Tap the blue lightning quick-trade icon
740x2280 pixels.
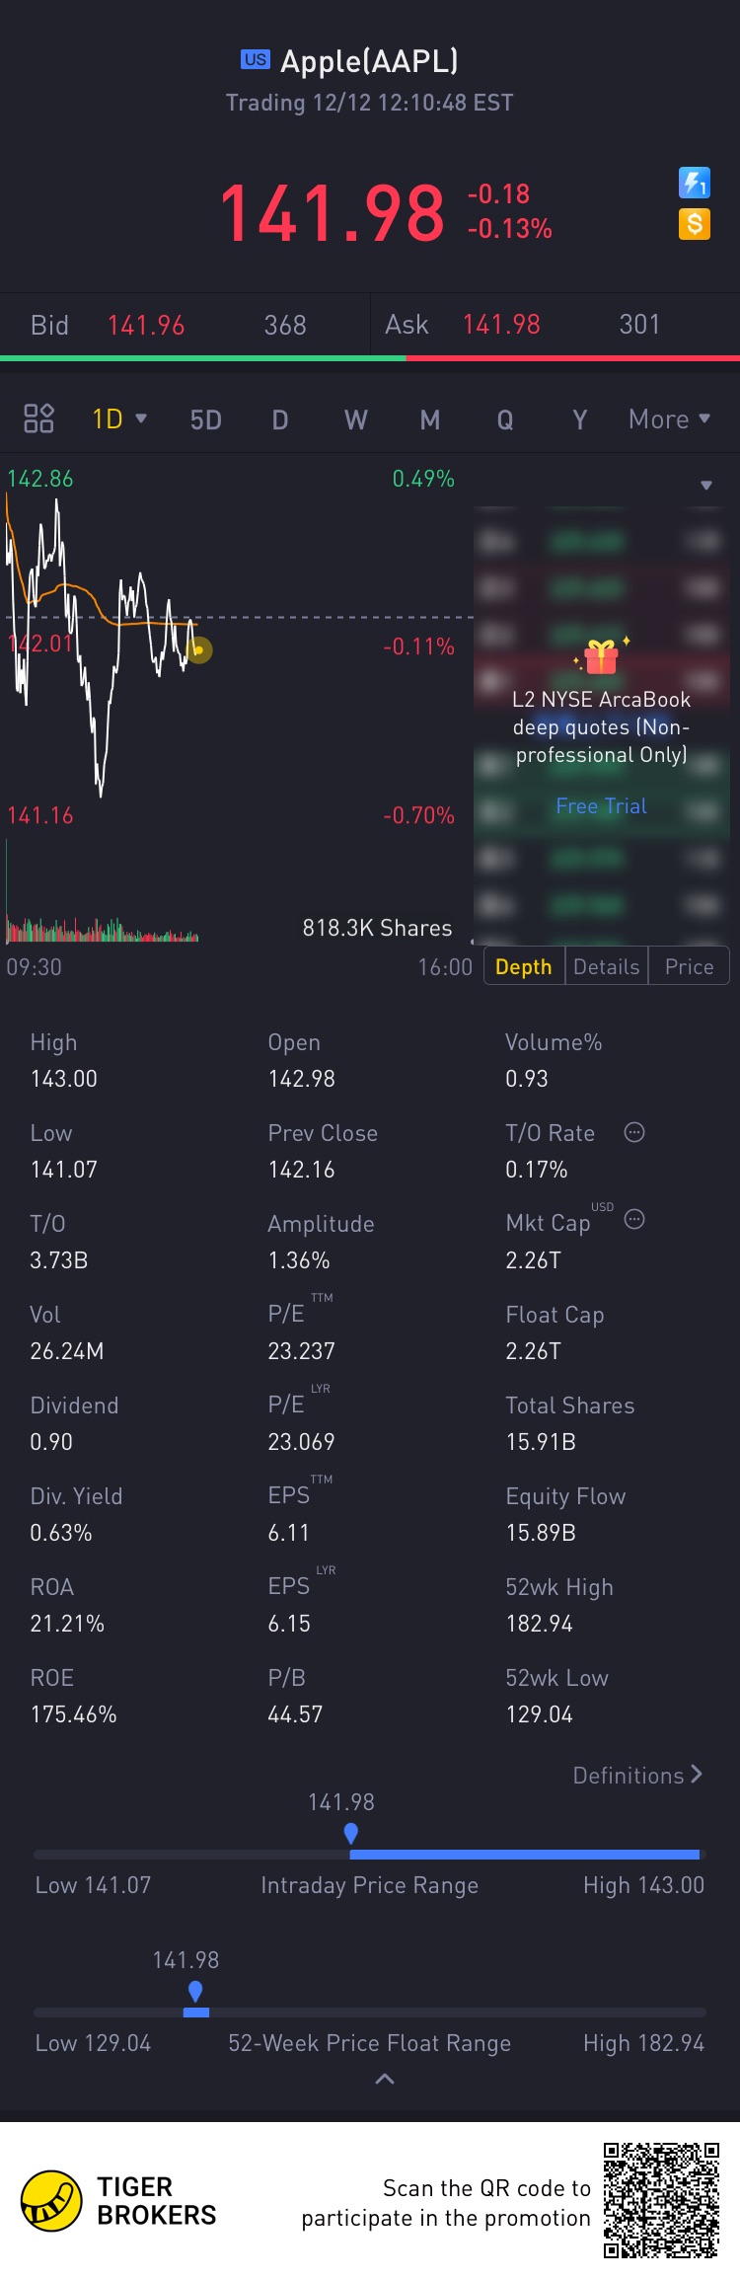(x=695, y=183)
